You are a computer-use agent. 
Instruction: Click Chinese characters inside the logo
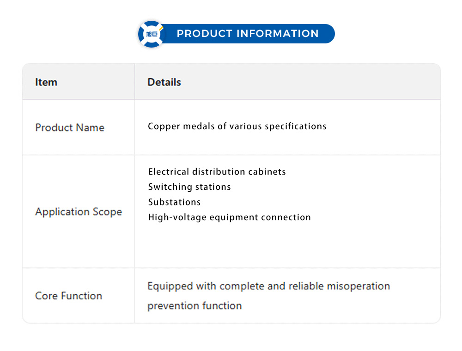[x=151, y=34]
